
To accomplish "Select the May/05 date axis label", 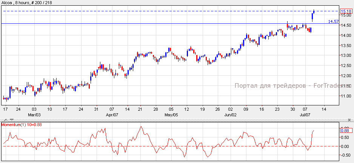I will click(x=171, y=114).
